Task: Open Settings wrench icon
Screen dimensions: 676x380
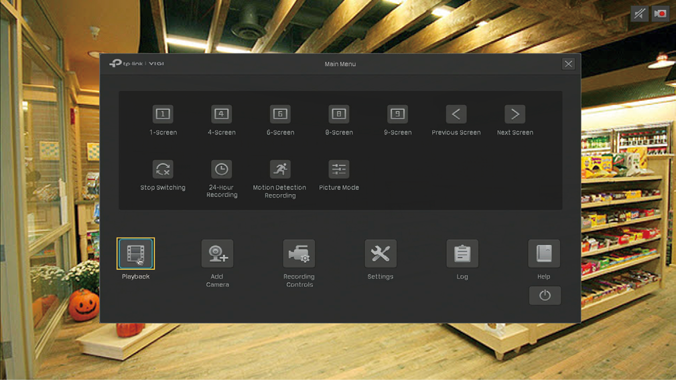Action: point(381,254)
